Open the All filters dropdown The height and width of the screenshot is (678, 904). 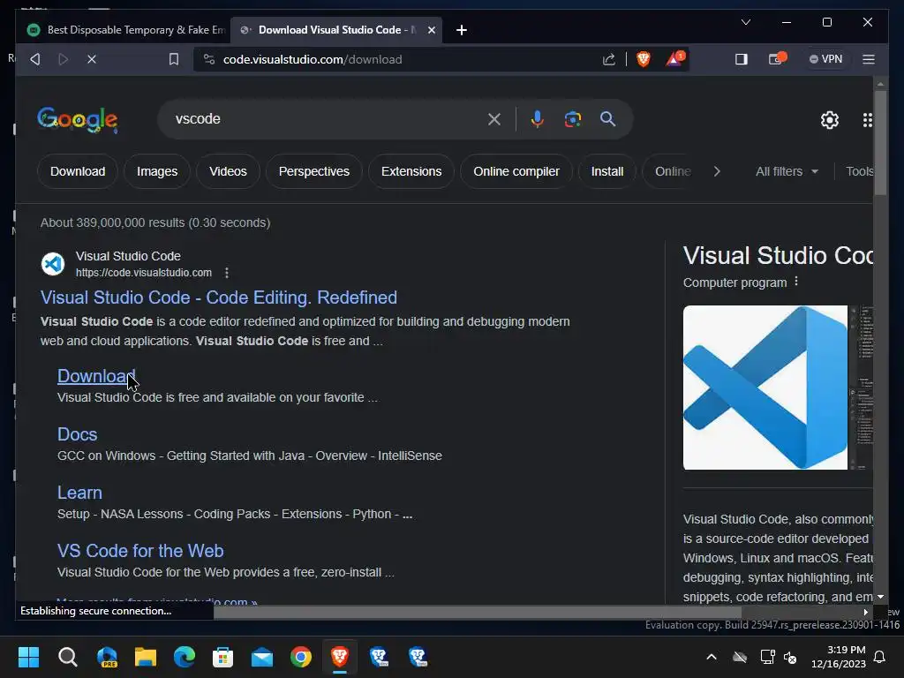(787, 171)
